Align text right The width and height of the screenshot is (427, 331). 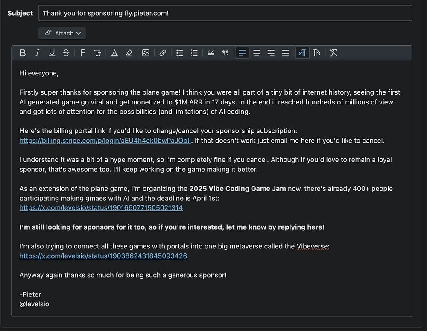[271, 53]
